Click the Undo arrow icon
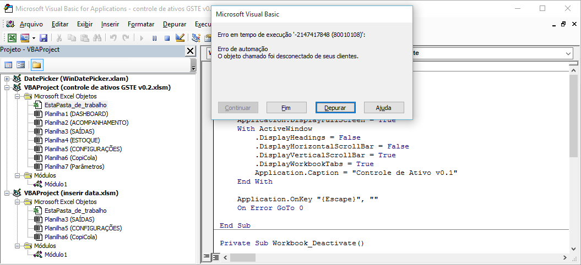Screen dimensions: 581x265 click(113, 38)
